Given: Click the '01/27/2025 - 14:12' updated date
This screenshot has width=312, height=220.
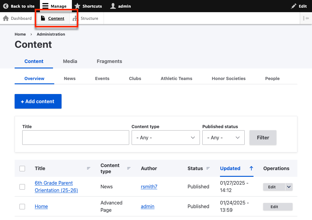Looking at the screenshot, I should [234, 187].
